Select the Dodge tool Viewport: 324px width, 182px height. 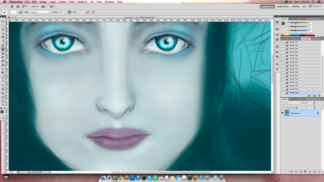pyautogui.click(x=3, y=73)
